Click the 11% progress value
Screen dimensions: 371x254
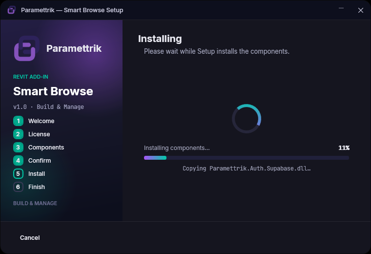tap(344, 148)
